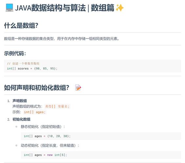185x163 pixels.
Task: Click the title JAVA数据结构与算法 | 数组篇
Action: [64, 8]
